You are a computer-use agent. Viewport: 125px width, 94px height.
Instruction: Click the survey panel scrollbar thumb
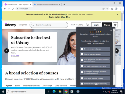coord(114,53)
